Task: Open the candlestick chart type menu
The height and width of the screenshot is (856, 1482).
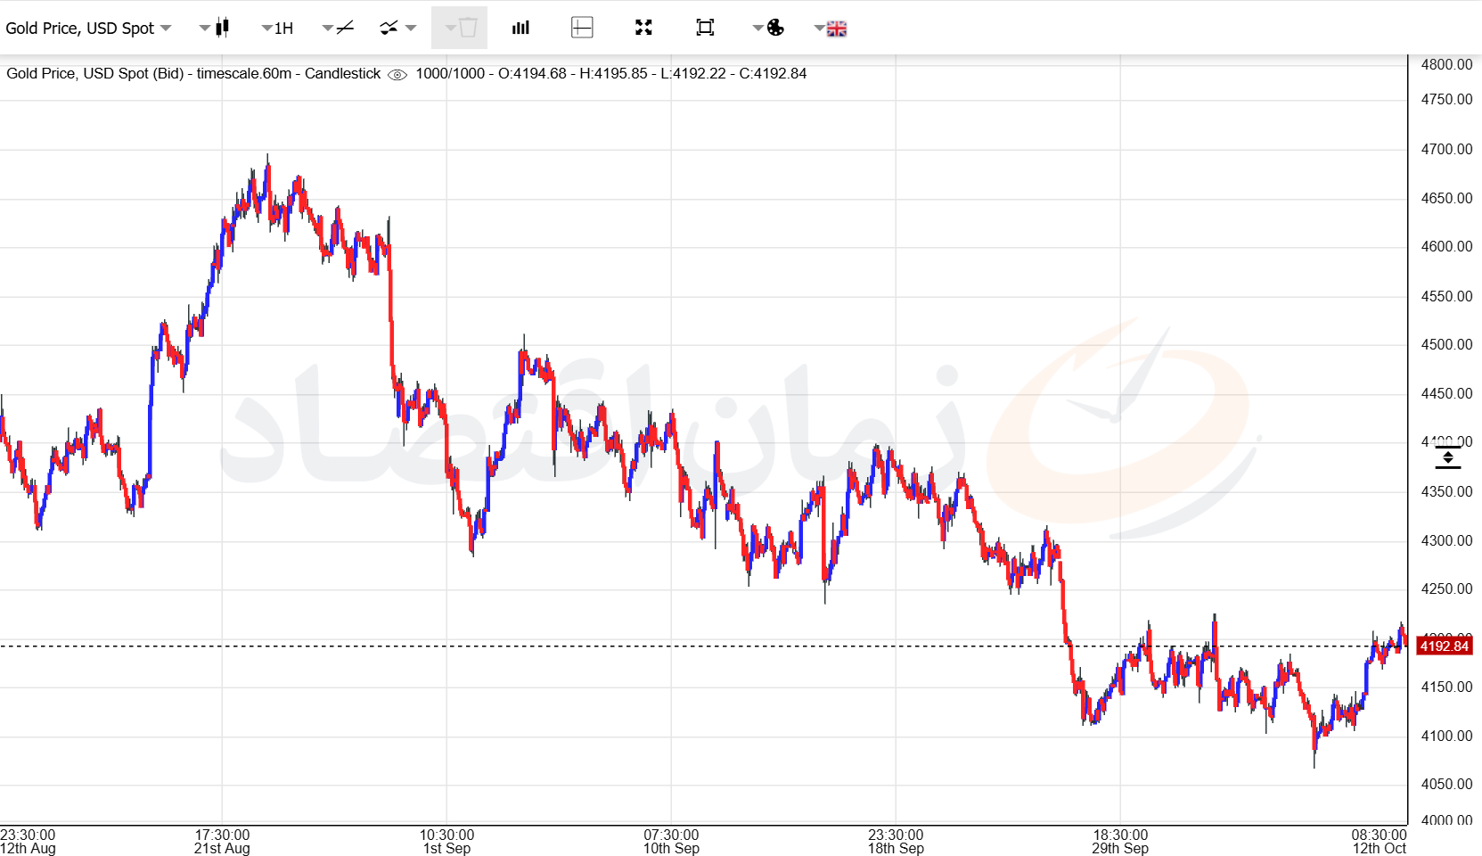Action: coord(215,29)
